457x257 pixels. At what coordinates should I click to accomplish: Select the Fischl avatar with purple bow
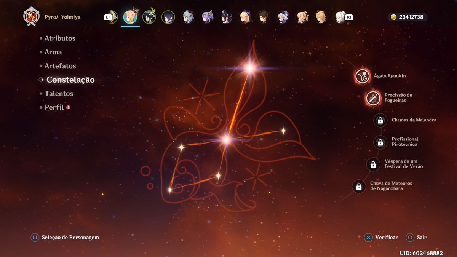click(244, 17)
